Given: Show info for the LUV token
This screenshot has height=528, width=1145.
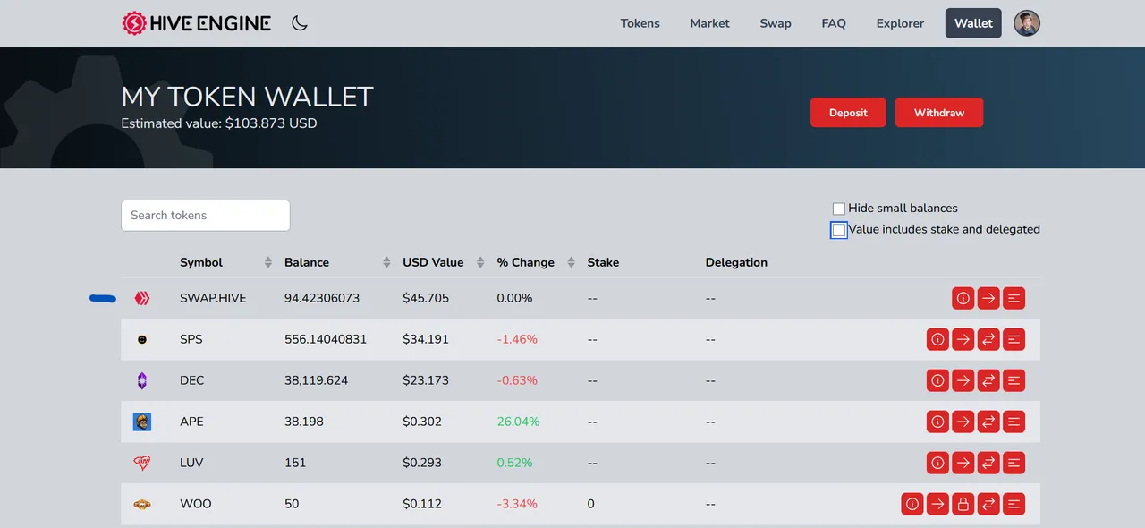Looking at the screenshot, I should (x=937, y=463).
